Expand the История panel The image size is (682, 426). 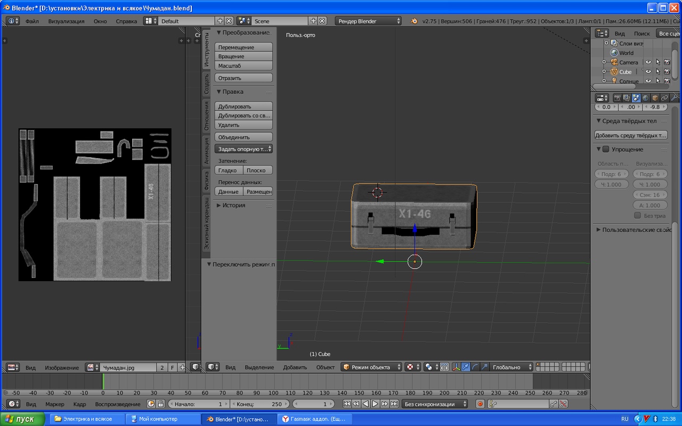click(x=233, y=205)
